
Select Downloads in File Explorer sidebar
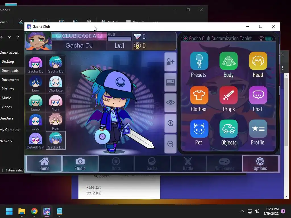(x=10, y=71)
